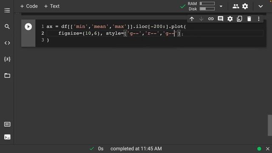Open the share people icon
The width and height of the screenshot is (272, 153).
click(x=235, y=6)
